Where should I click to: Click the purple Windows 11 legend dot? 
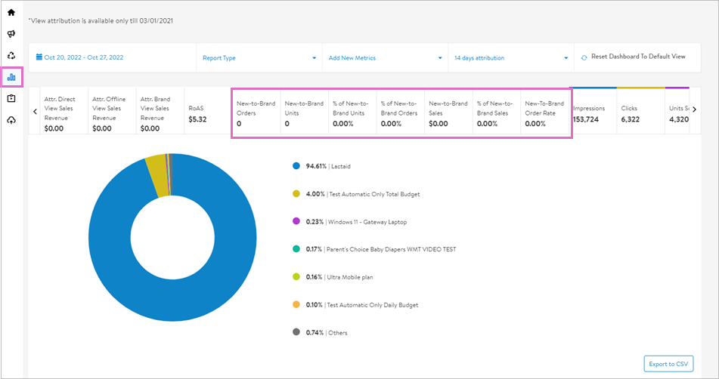[x=296, y=222]
